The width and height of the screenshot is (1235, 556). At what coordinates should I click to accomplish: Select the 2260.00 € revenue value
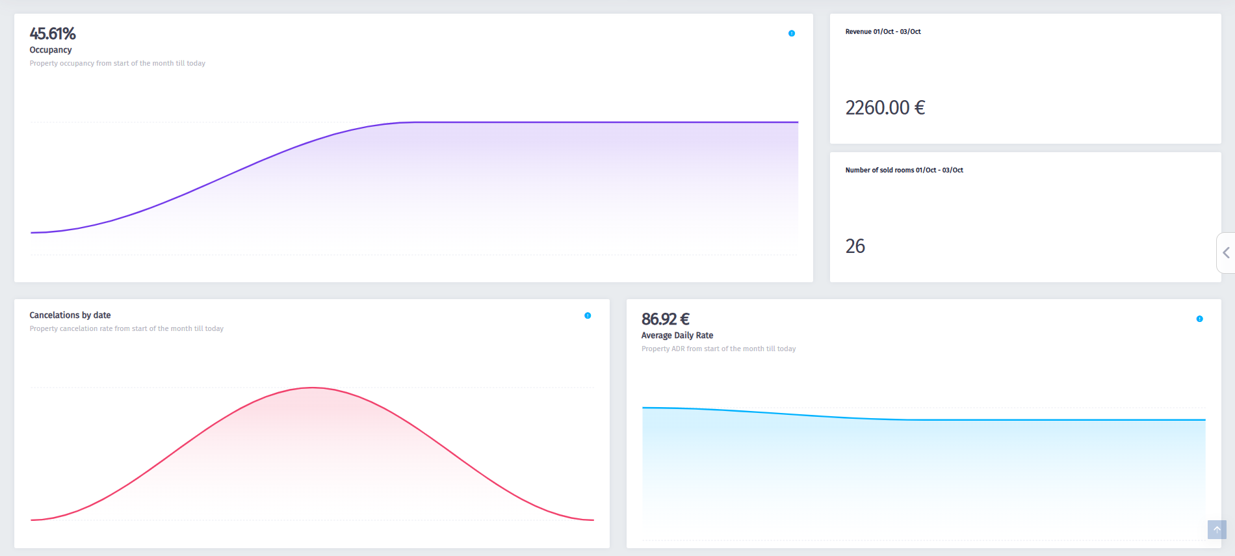pyautogui.click(x=885, y=108)
